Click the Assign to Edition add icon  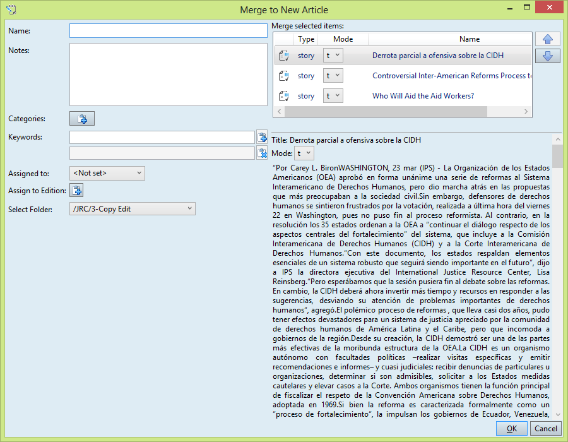[76, 190]
